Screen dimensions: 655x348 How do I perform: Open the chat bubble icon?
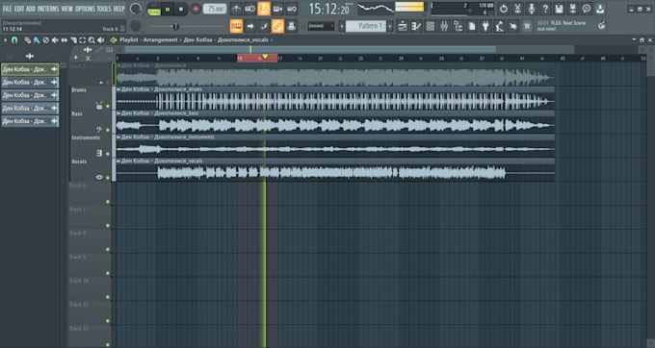[x=587, y=9]
